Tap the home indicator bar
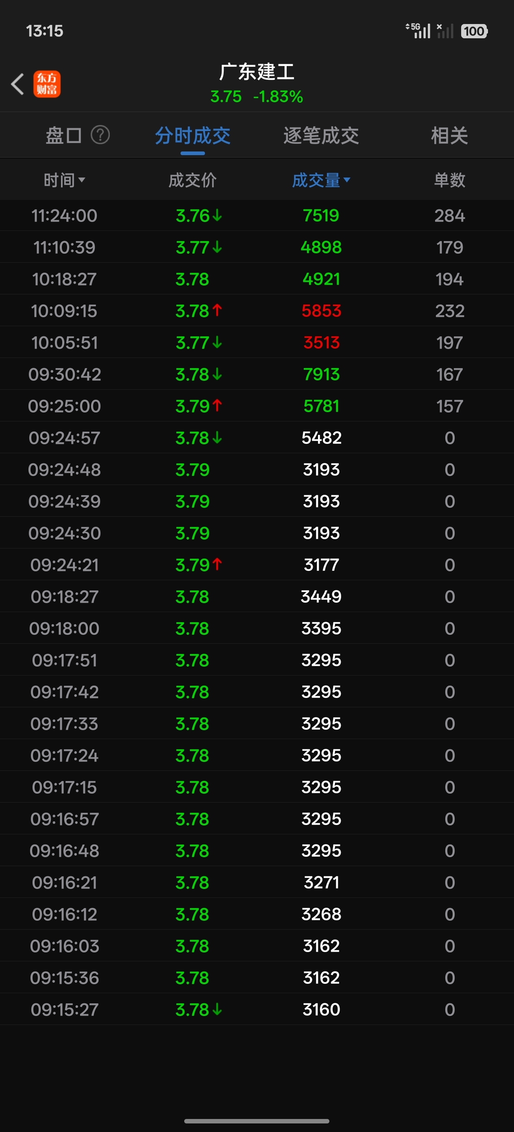The image size is (514, 1132). pyautogui.click(x=257, y=1121)
